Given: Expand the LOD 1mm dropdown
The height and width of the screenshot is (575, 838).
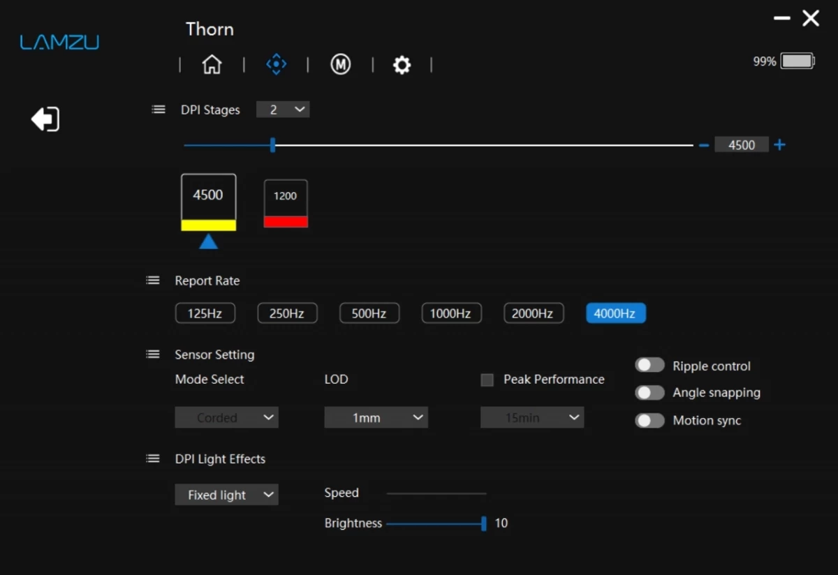Looking at the screenshot, I should click(376, 417).
